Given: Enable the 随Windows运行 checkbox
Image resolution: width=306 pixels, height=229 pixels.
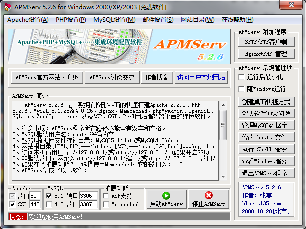Looking at the screenshot, I should 241,89.
